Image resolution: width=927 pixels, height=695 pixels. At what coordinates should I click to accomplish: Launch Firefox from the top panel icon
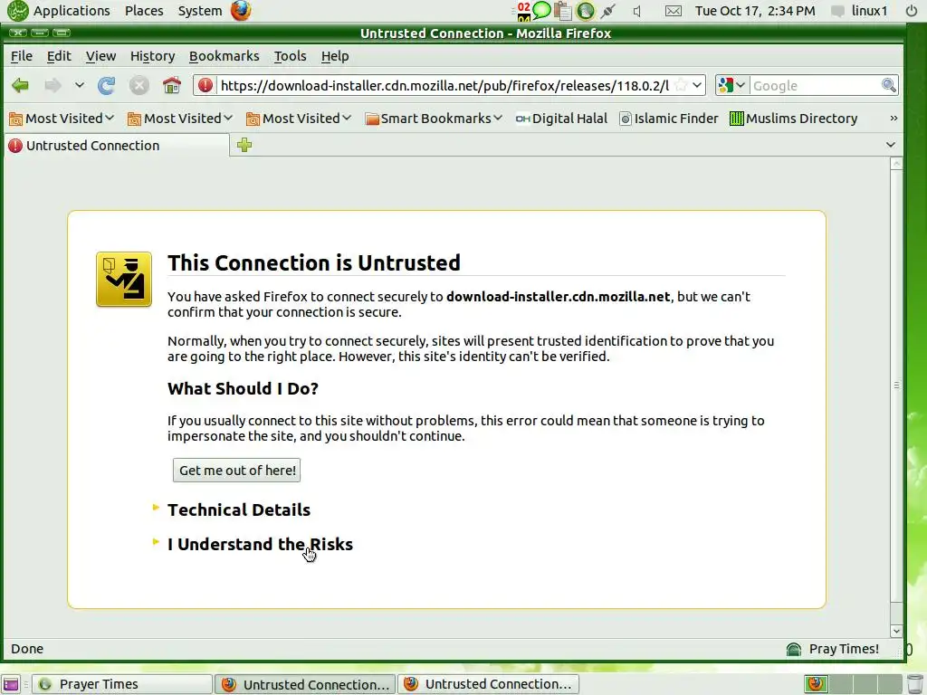(241, 11)
